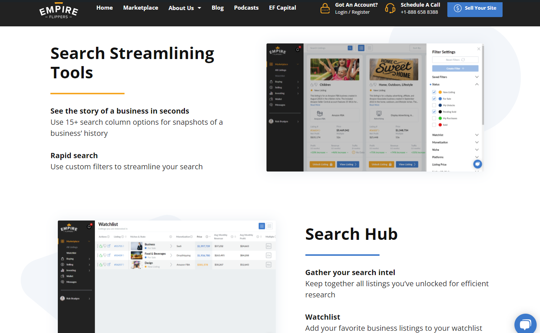Collapse the Status filter section
Screen dimensions: 540x333
pyautogui.click(x=477, y=84)
